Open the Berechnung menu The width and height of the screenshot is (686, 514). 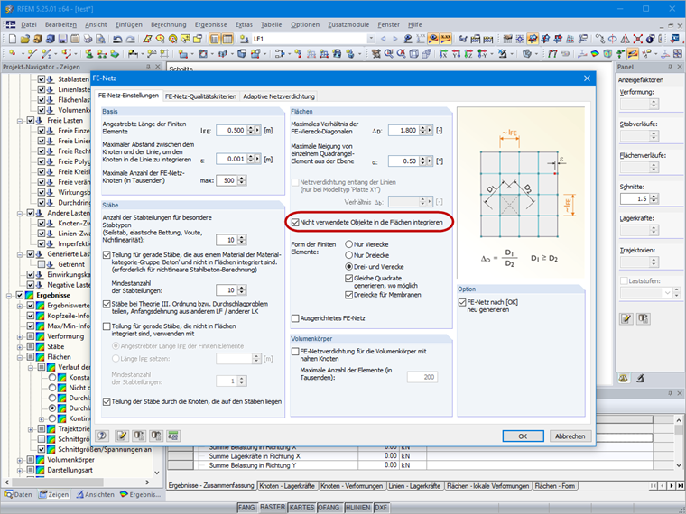[x=169, y=24]
